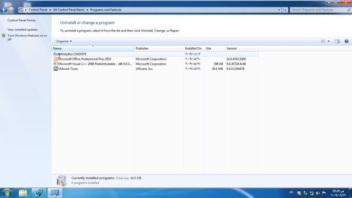Click the Action Center flag icon
The height and width of the screenshot is (198, 352).
click(x=324, y=193)
